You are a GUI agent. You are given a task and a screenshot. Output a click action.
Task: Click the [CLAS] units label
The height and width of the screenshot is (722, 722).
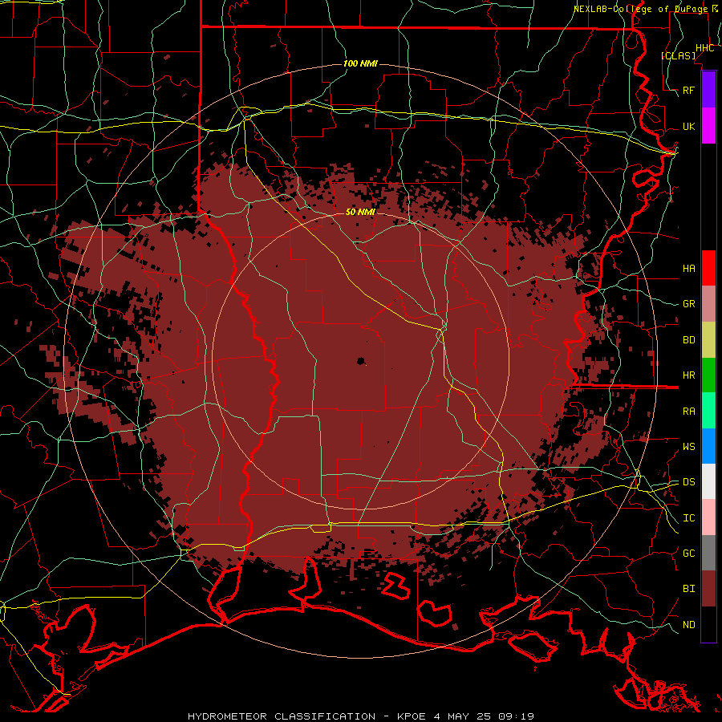678,55
